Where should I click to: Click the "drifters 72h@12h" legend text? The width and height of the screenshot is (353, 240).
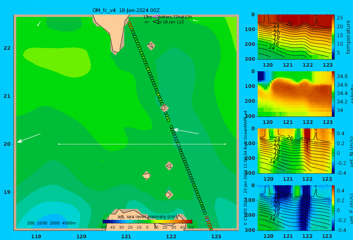point(175,17)
